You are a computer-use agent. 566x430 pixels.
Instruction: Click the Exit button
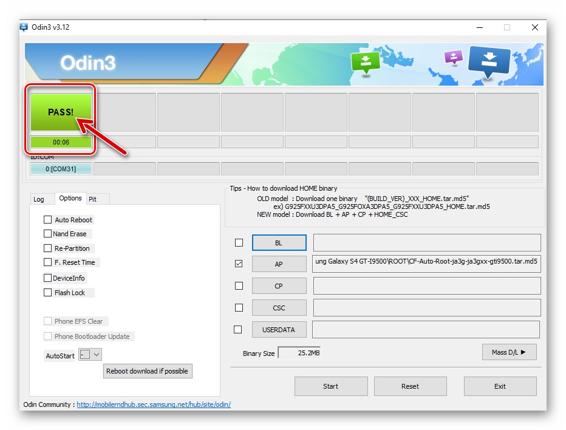coord(500,386)
